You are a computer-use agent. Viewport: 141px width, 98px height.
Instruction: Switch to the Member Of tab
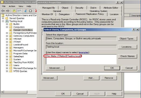[47, 14]
